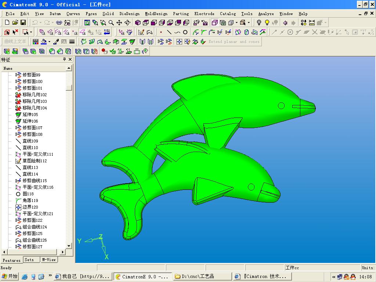Click the Sketcher pencil icon
Image resolution: width=376 pixels, height=282 pixels.
pyautogui.click(x=141, y=32)
